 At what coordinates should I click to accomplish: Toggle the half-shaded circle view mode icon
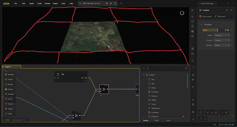pyautogui.click(x=192, y=26)
